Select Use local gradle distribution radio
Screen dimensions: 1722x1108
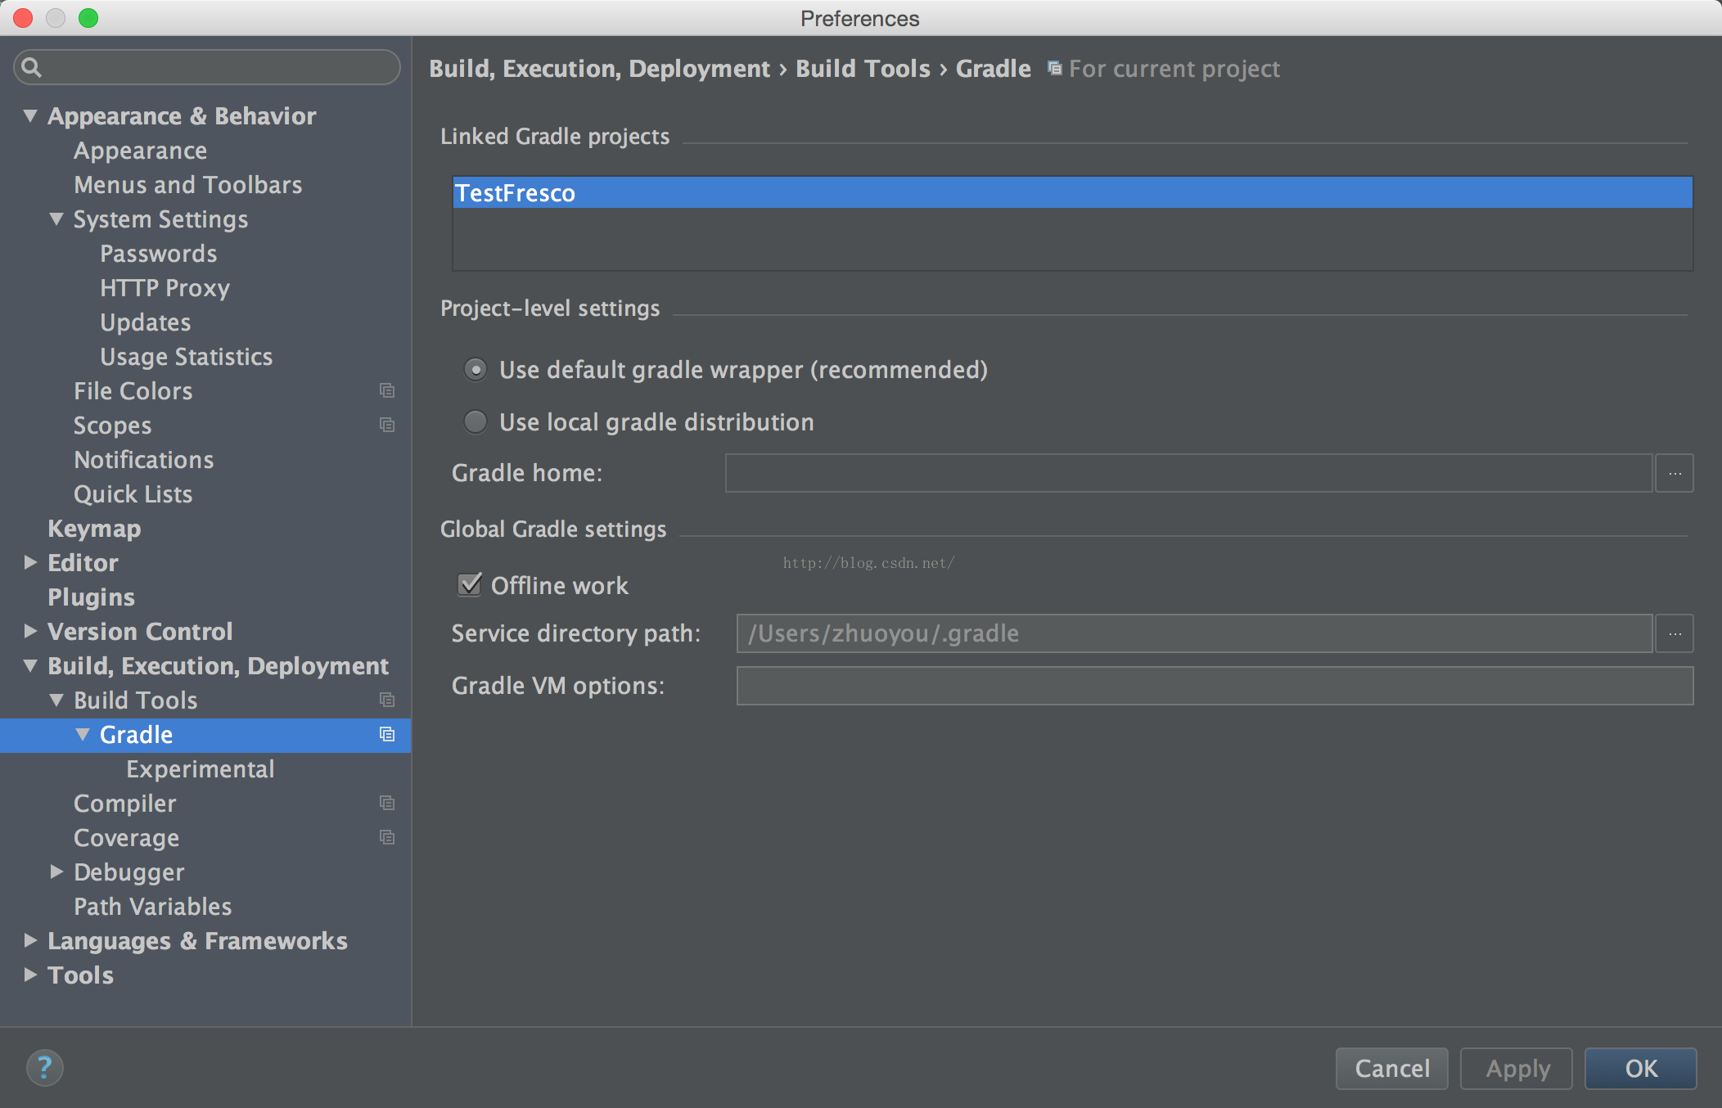[x=475, y=422]
